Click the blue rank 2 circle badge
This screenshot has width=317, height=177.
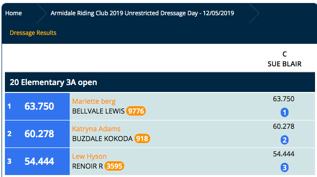point(284,140)
